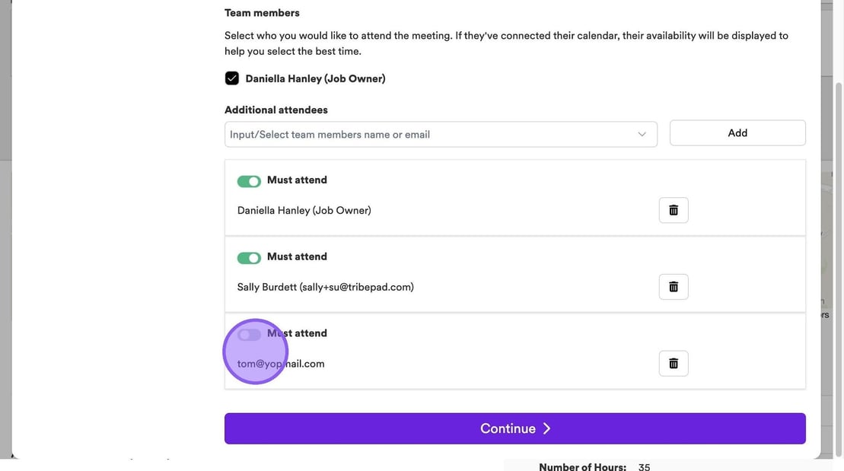
Task: Click the page's vertical scrollbar
Action: (839, 228)
